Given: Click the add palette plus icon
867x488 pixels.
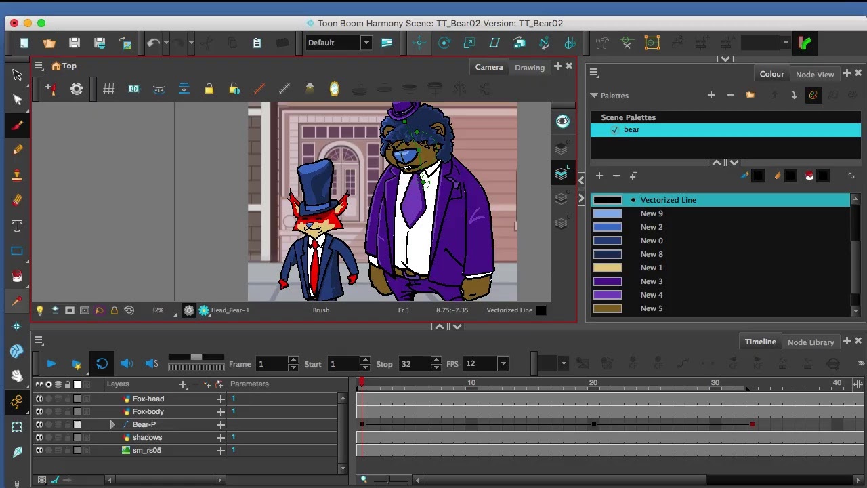Looking at the screenshot, I should point(711,96).
